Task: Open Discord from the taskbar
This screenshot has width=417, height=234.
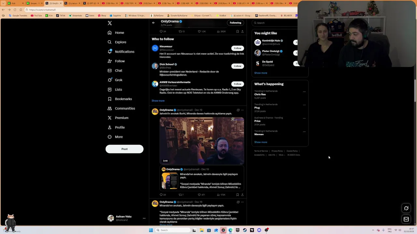Action: (x=259, y=230)
